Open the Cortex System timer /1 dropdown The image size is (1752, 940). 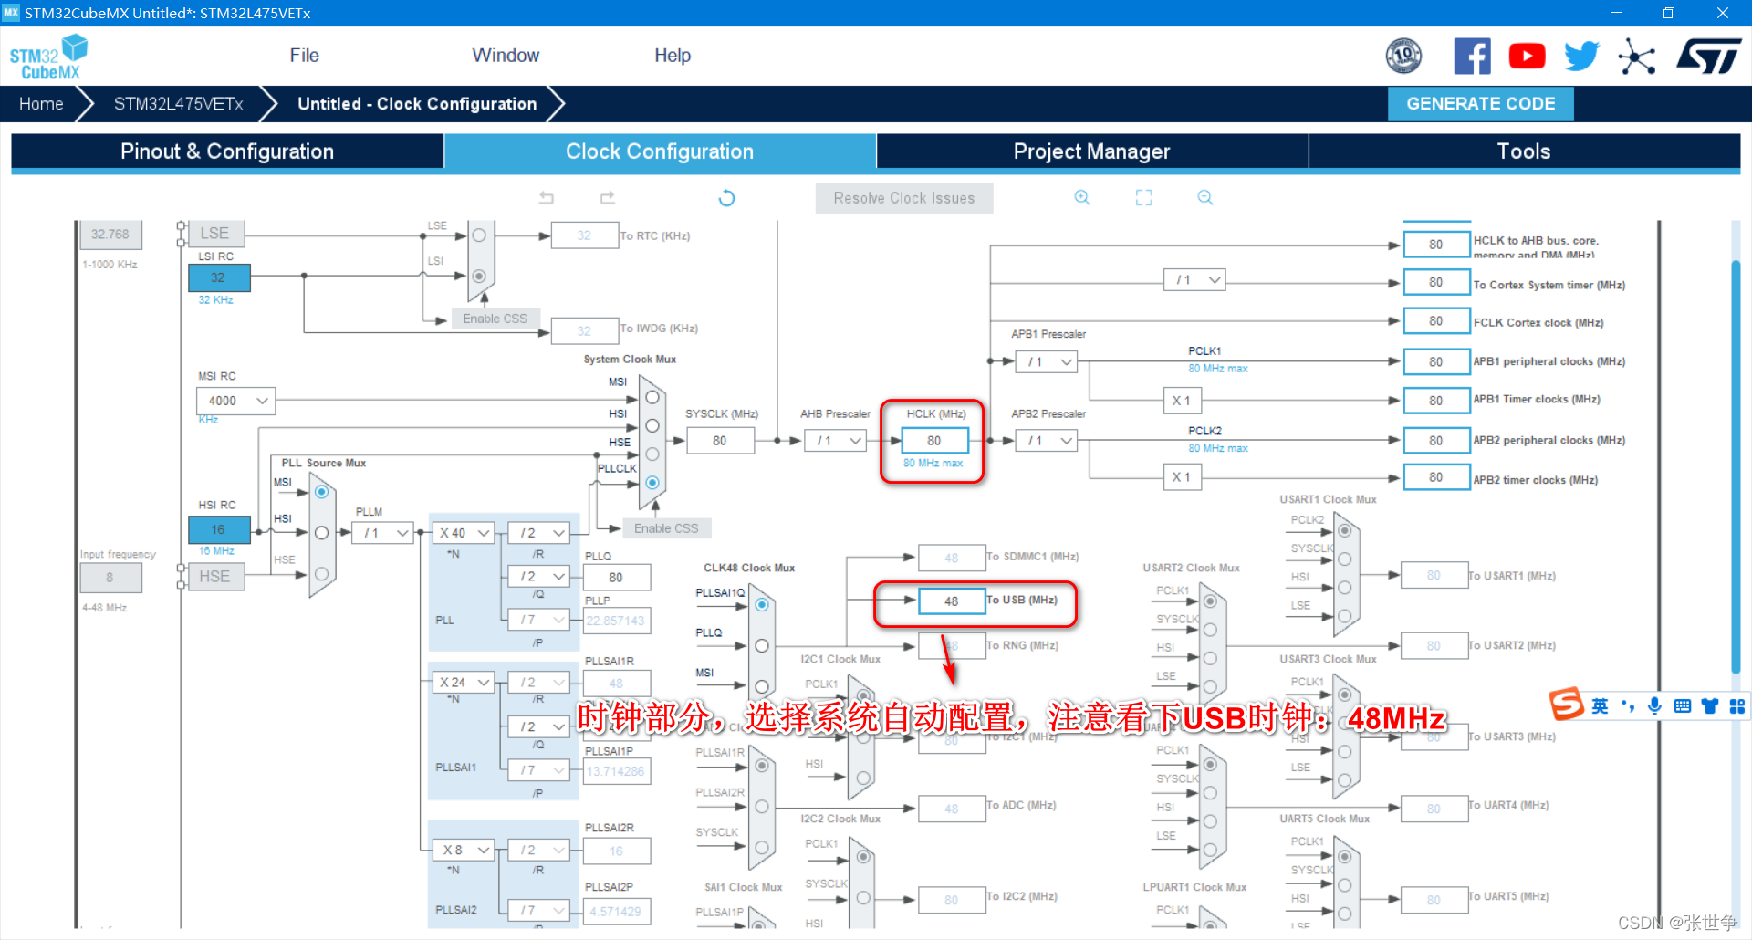pyautogui.click(x=1194, y=280)
